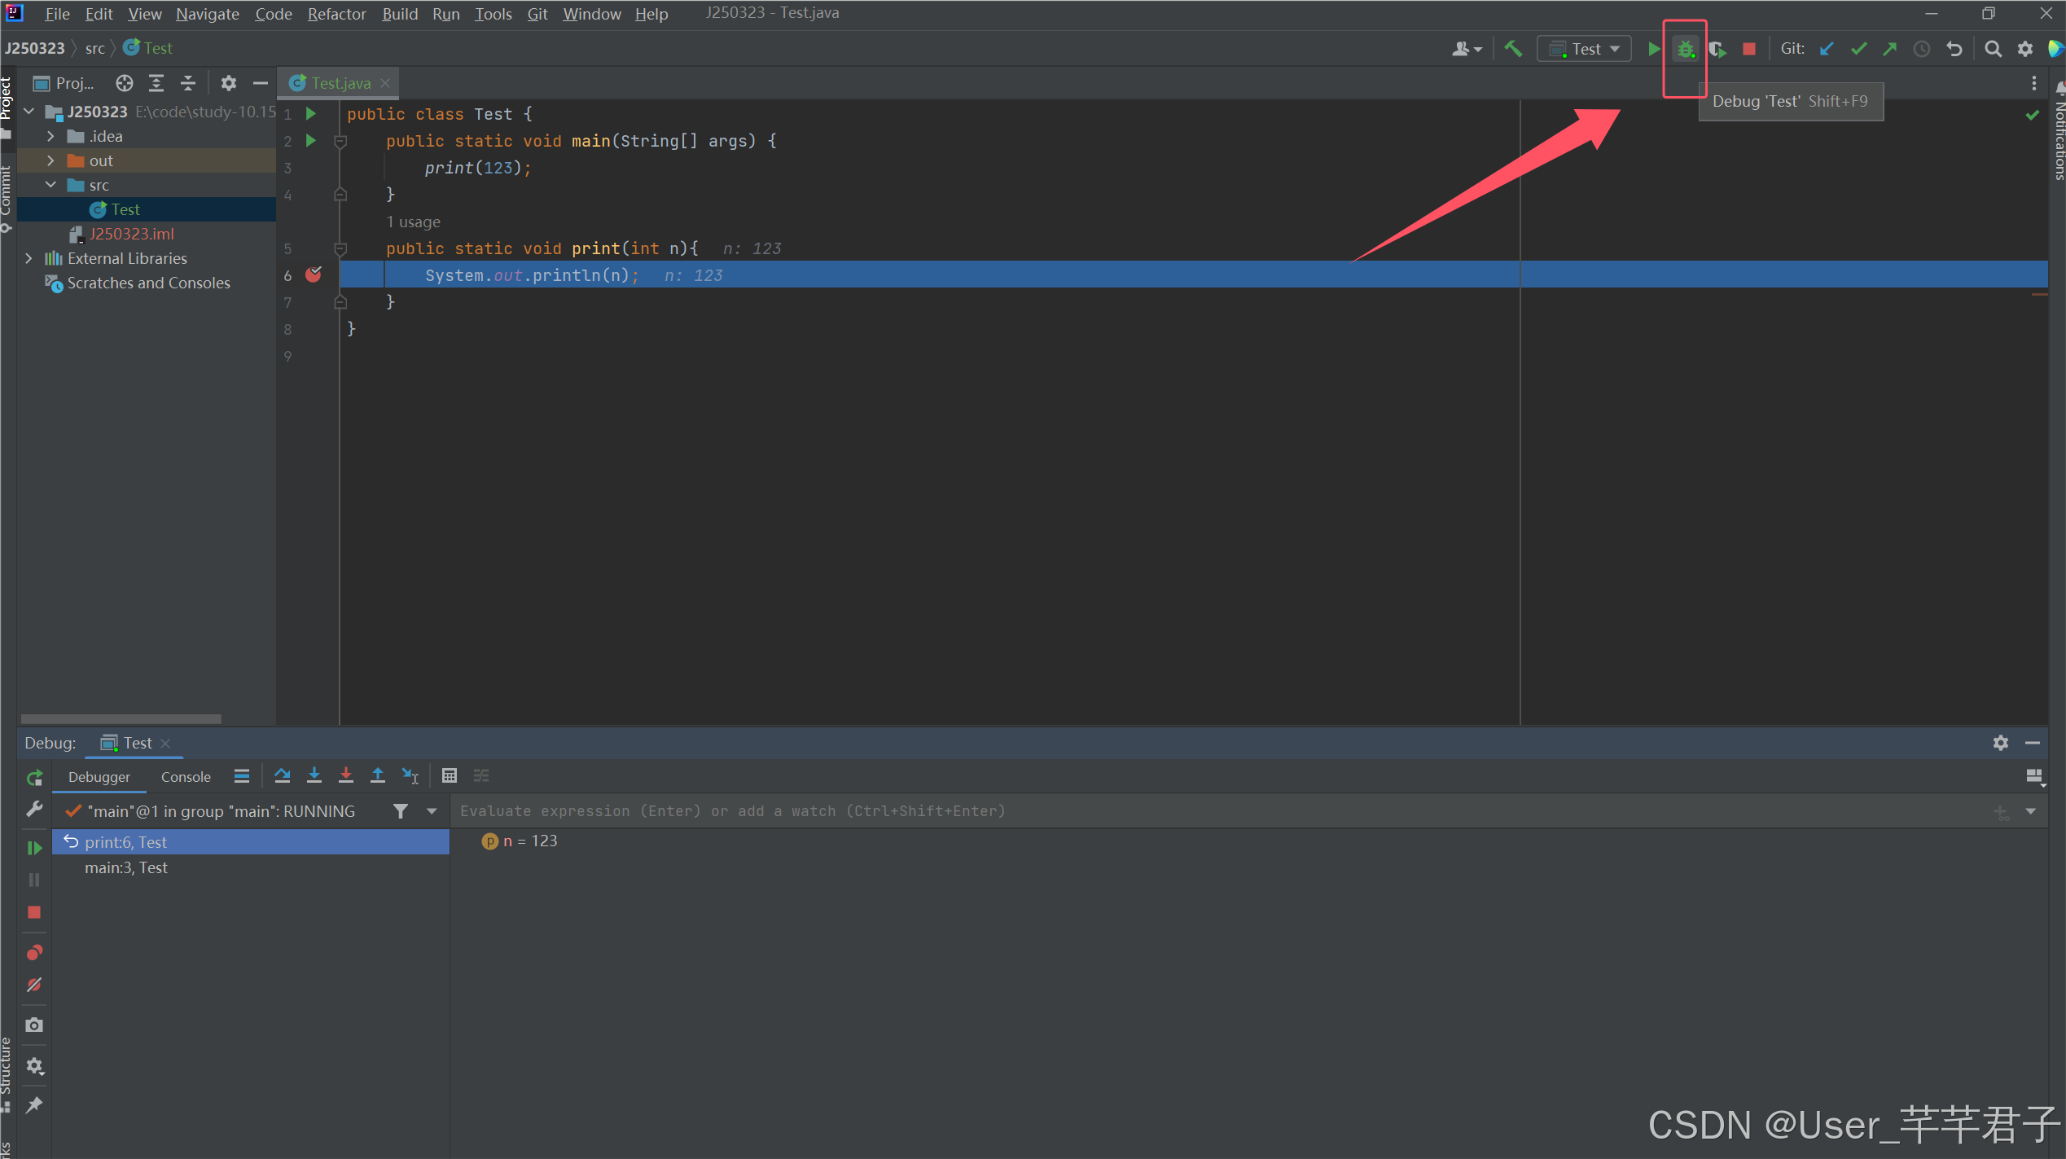This screenshot has width=2066, height=1159.
Task: Mute all breakpoints
Action: (34, 984)
